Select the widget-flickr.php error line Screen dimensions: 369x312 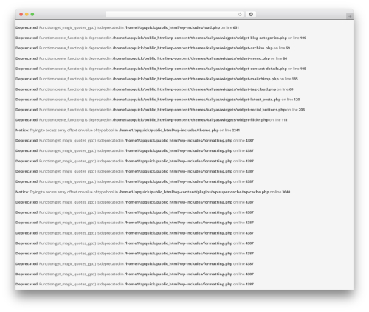click(151, 120)
